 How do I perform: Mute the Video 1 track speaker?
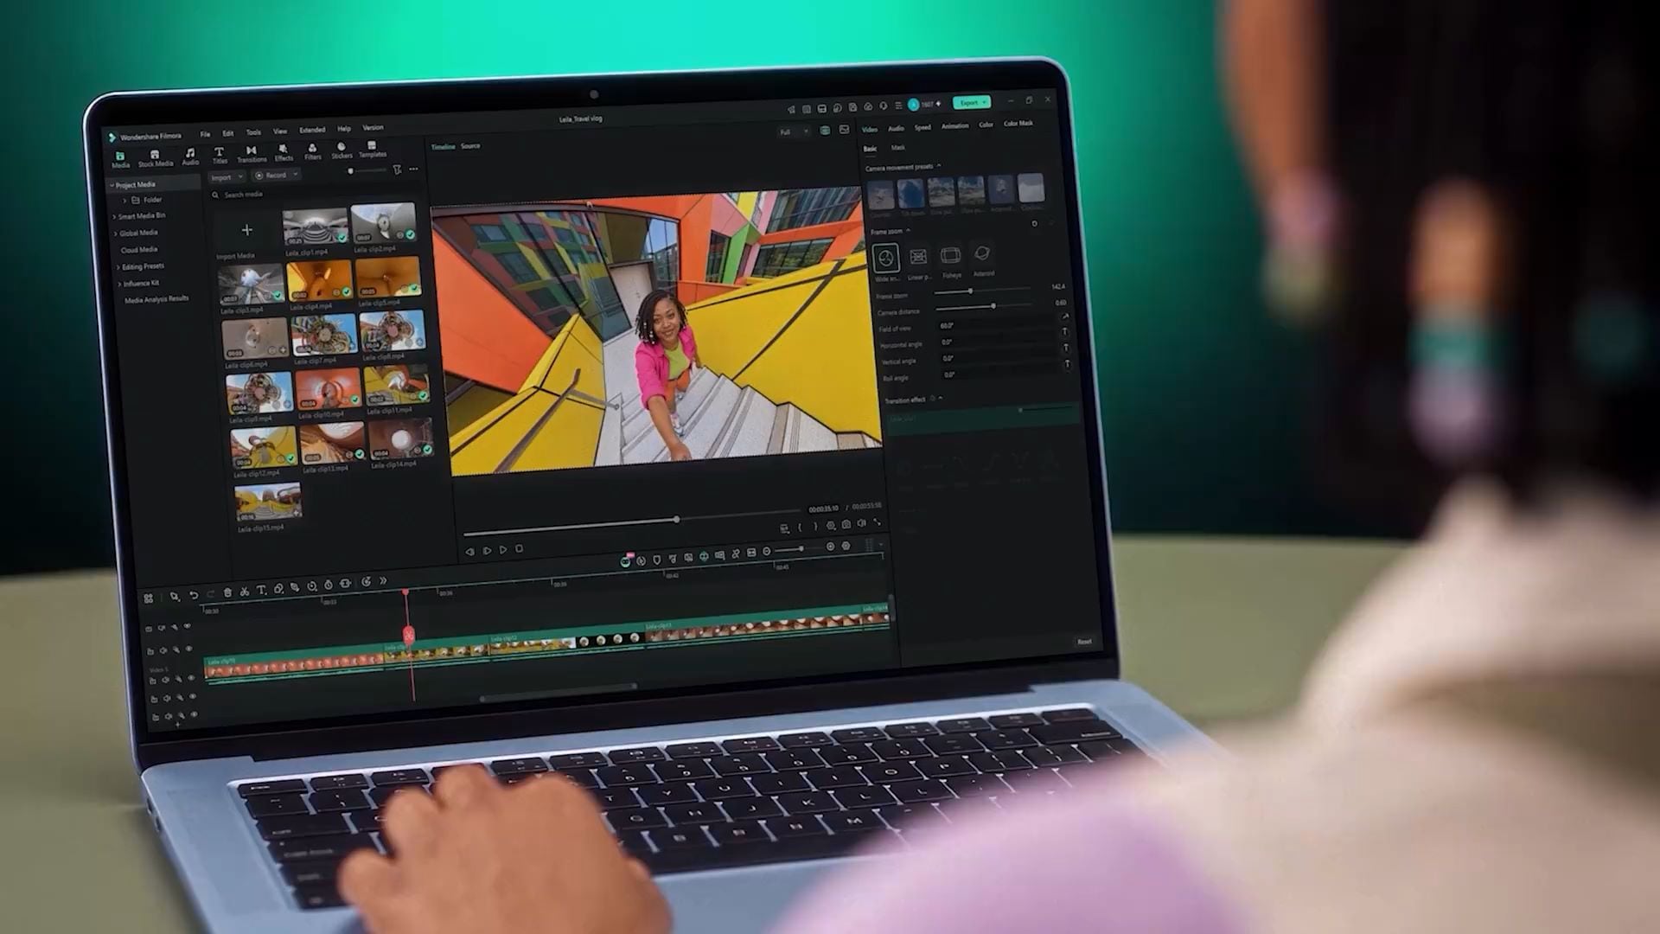point(166,681)
